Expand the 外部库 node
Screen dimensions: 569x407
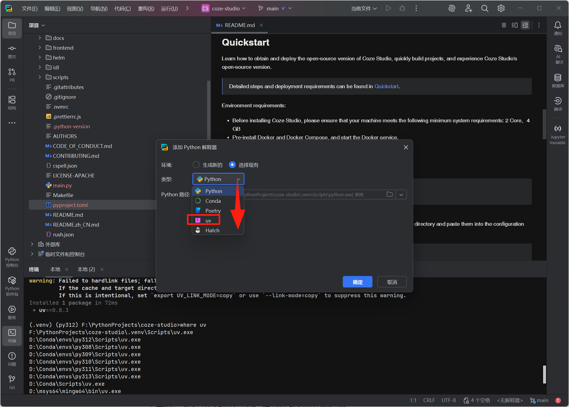point(32,244)
